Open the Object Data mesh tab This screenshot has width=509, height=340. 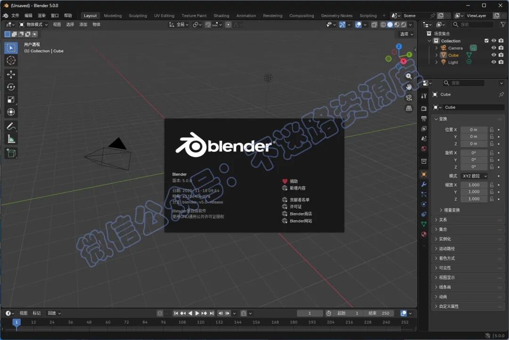tap(424, 224)
